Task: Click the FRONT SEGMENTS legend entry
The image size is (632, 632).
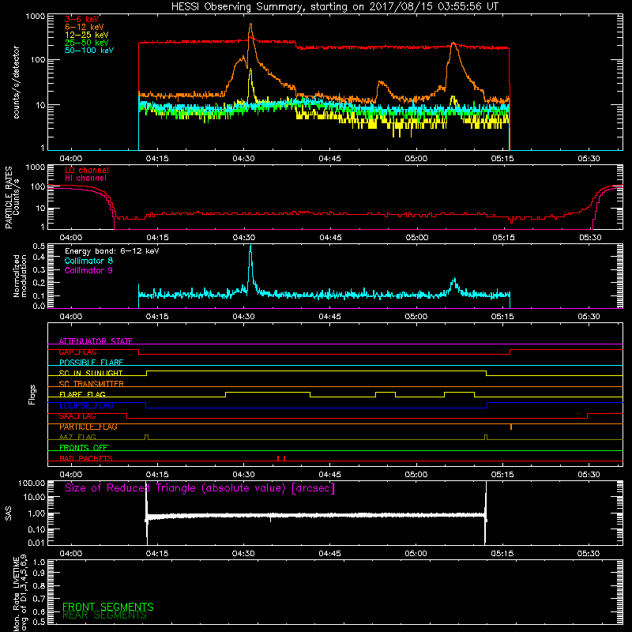Action: (108, 607)
